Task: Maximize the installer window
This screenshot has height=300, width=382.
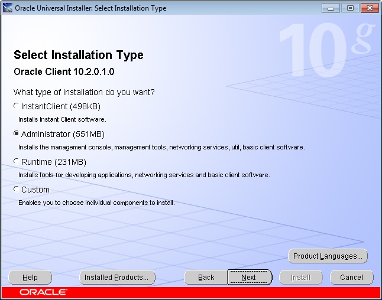Action: coord(350,8)
